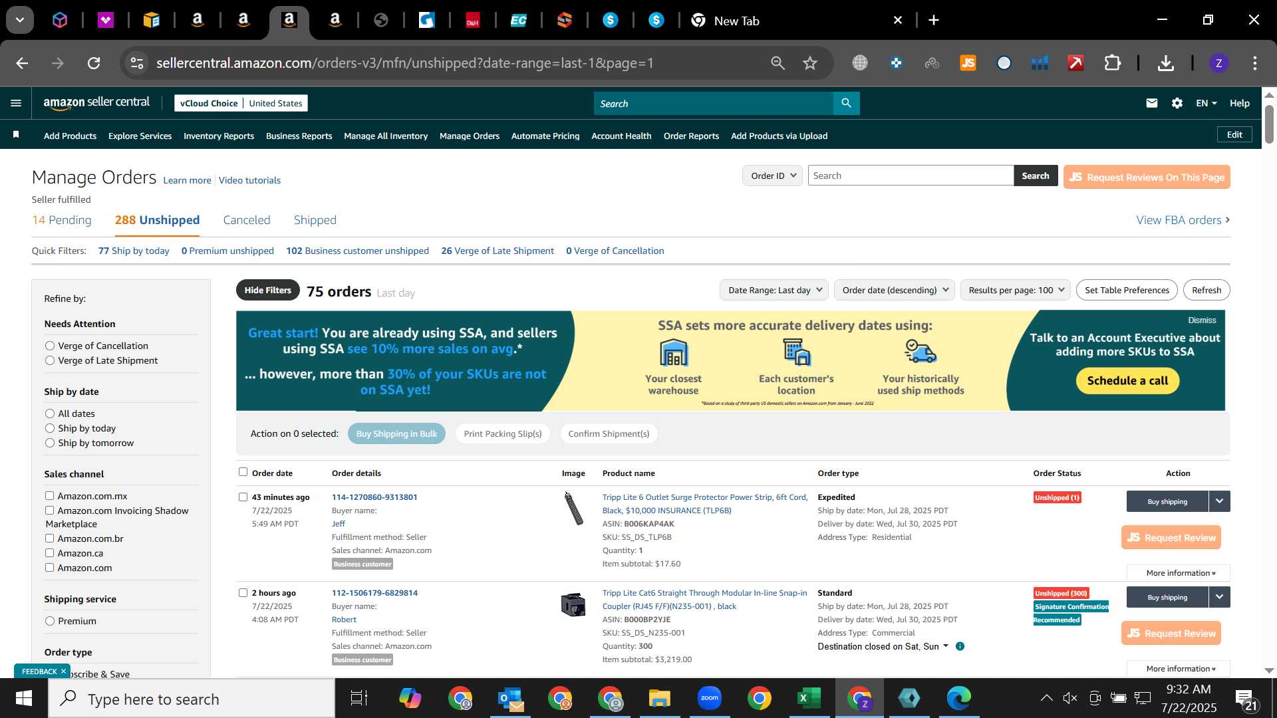The image size is (1277, 718).
Task: Click the browser zoom magnifier icon
Action: [x=778, y=63]
